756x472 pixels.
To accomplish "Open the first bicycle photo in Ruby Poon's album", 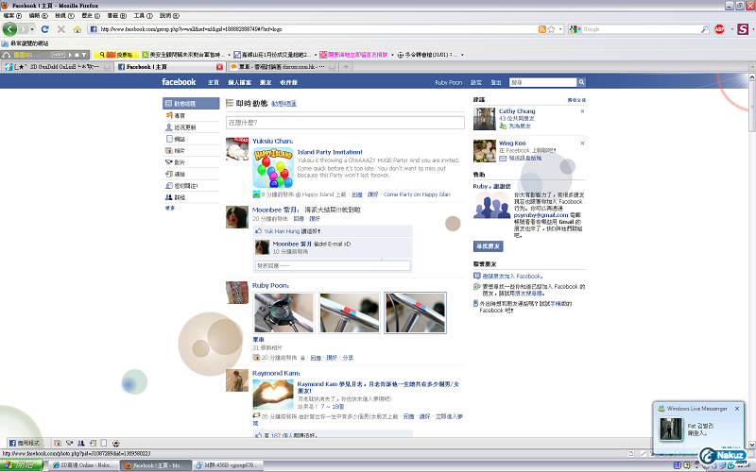I will pos(284,312).
